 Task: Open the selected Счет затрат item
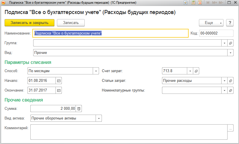(x=196, y=71)
